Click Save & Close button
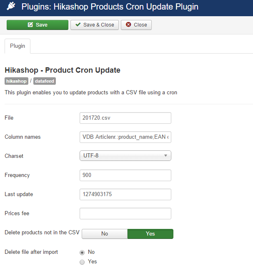Image resolution: width=253 pixels, height=280 pixels. coord(95,25)
